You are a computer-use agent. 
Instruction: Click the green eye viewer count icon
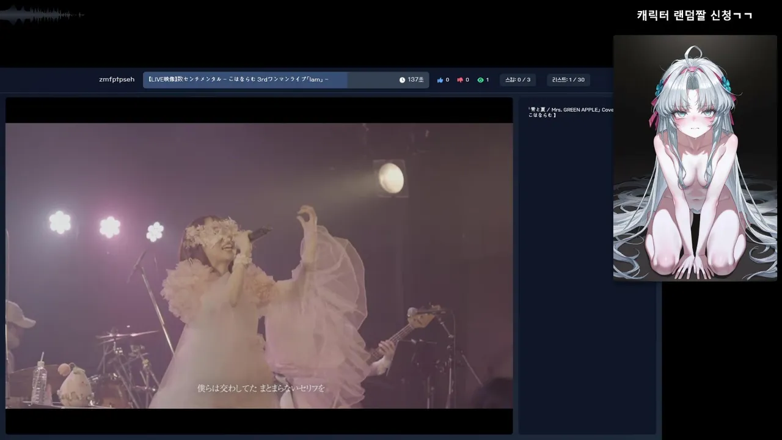(x=480, y=80)
